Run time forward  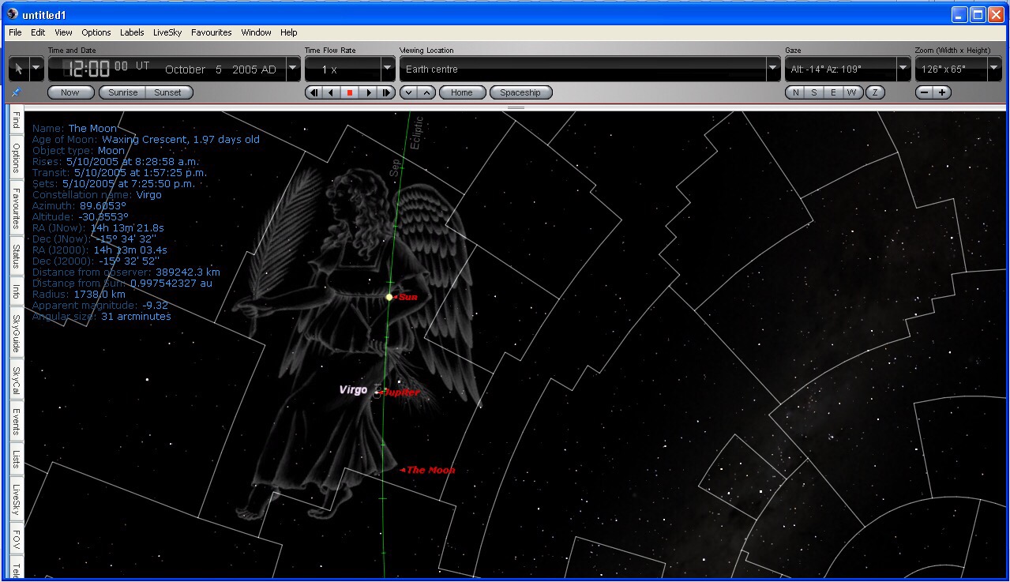[368, 92]
